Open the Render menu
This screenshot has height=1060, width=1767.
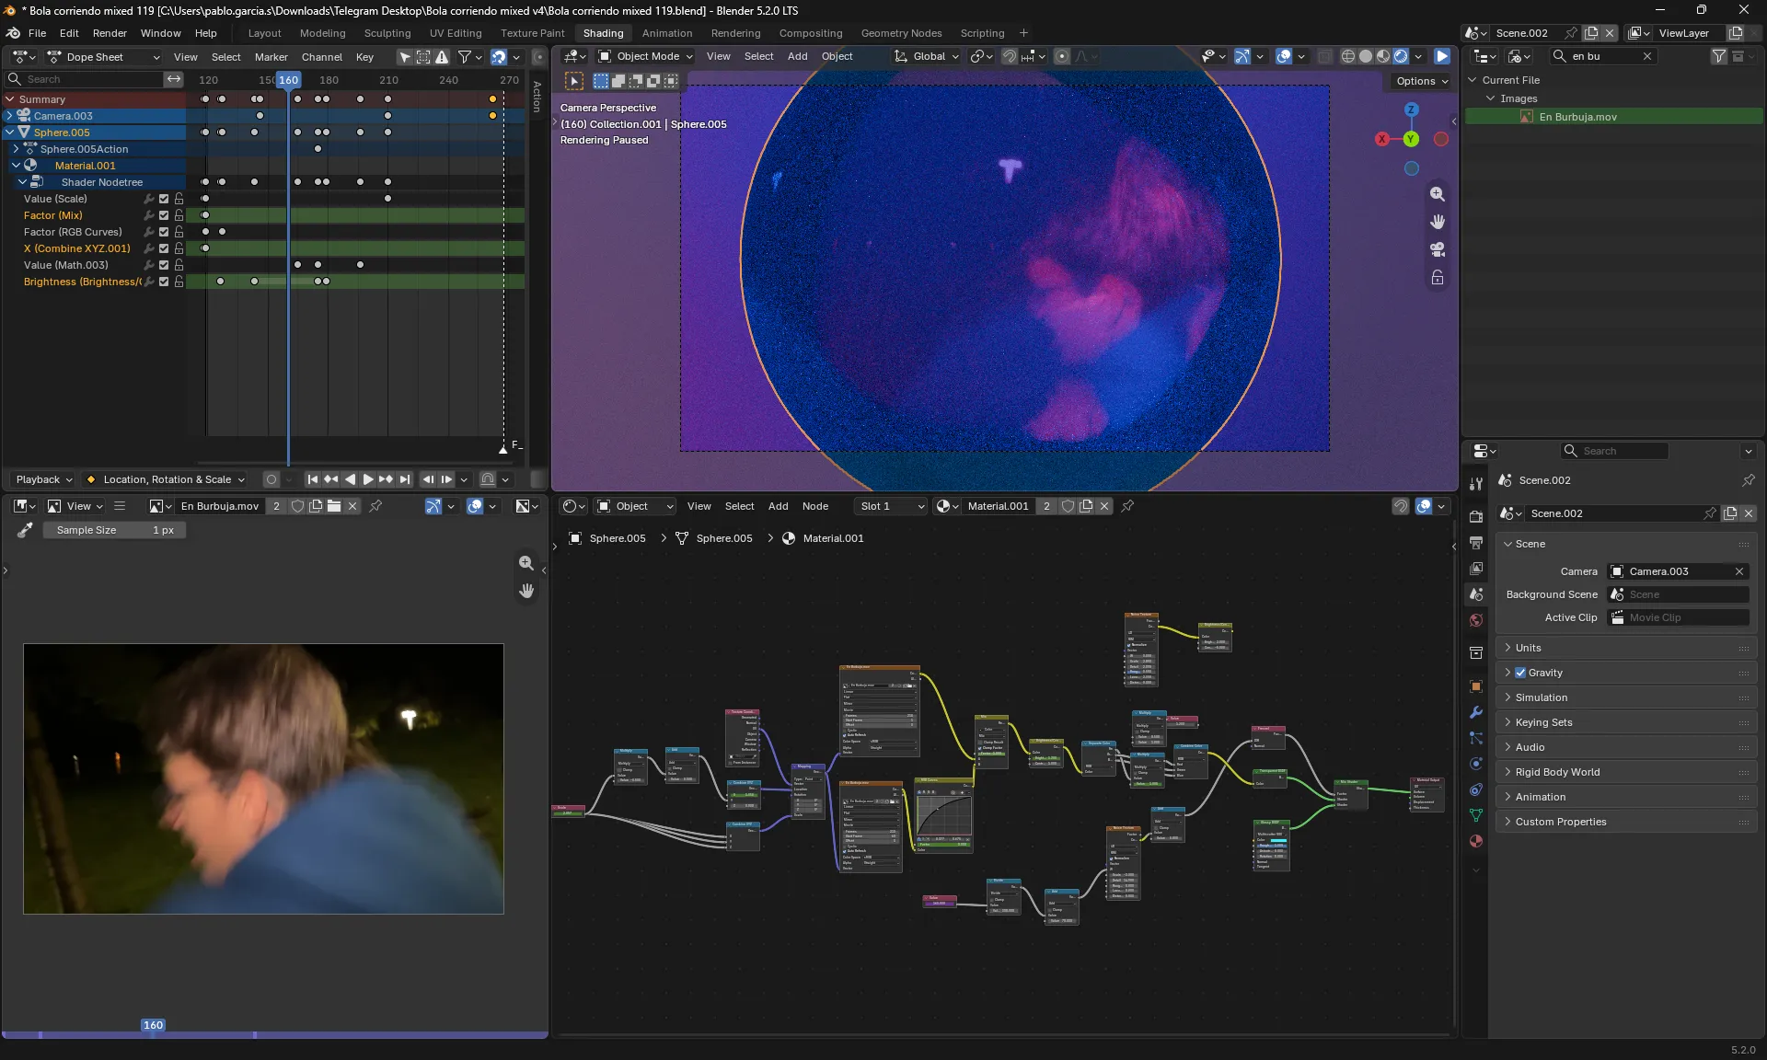110,33
